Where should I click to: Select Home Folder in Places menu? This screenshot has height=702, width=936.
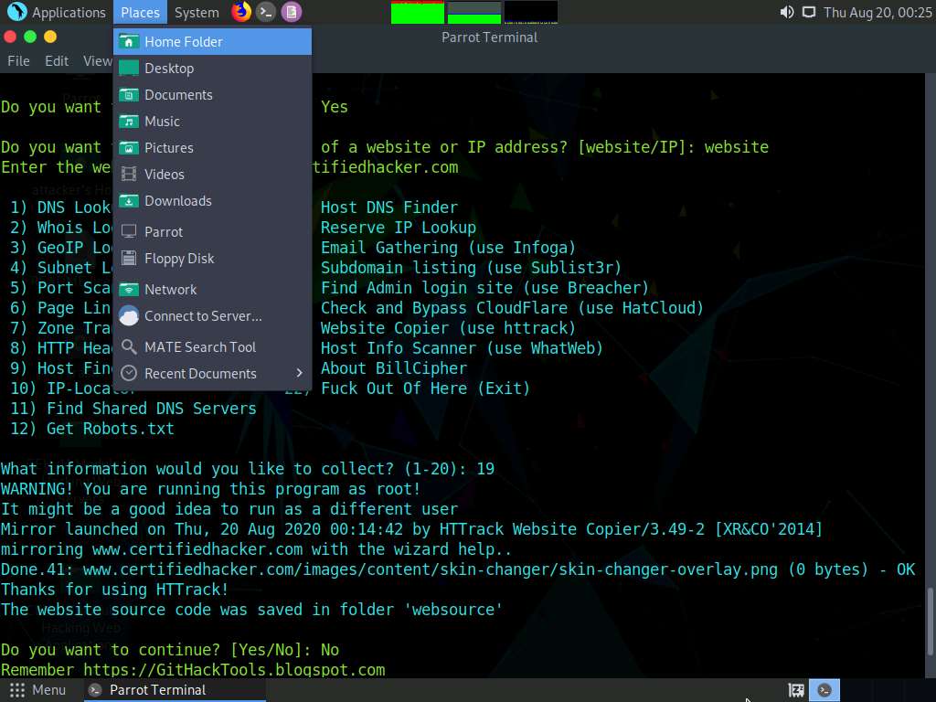point(212,41)
